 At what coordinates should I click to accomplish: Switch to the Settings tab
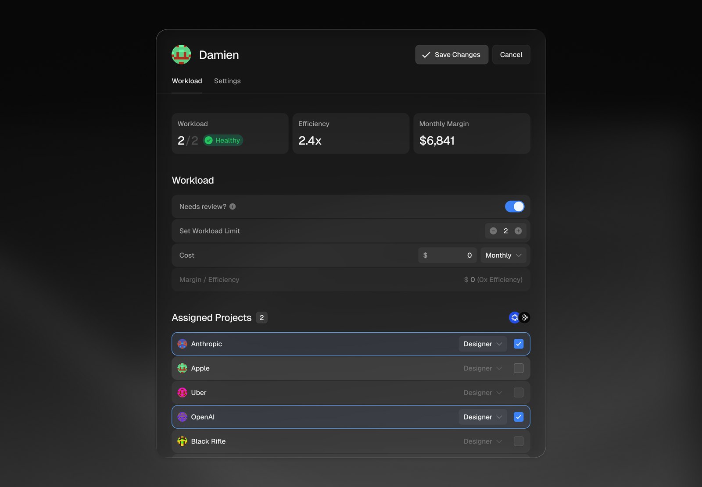coord(227,81)
